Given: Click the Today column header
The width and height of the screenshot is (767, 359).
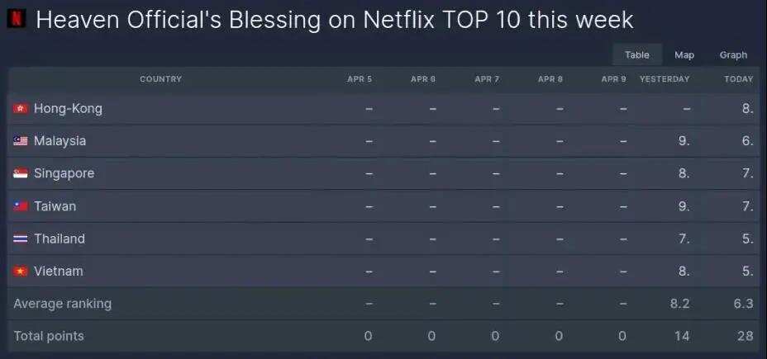Looking at the screenshot, I should tap(738, 79).
